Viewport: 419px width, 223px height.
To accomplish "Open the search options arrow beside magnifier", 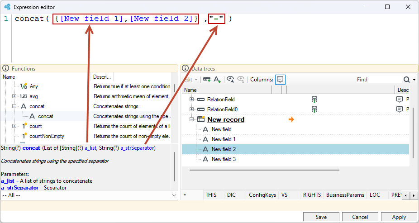I will 414,80.
